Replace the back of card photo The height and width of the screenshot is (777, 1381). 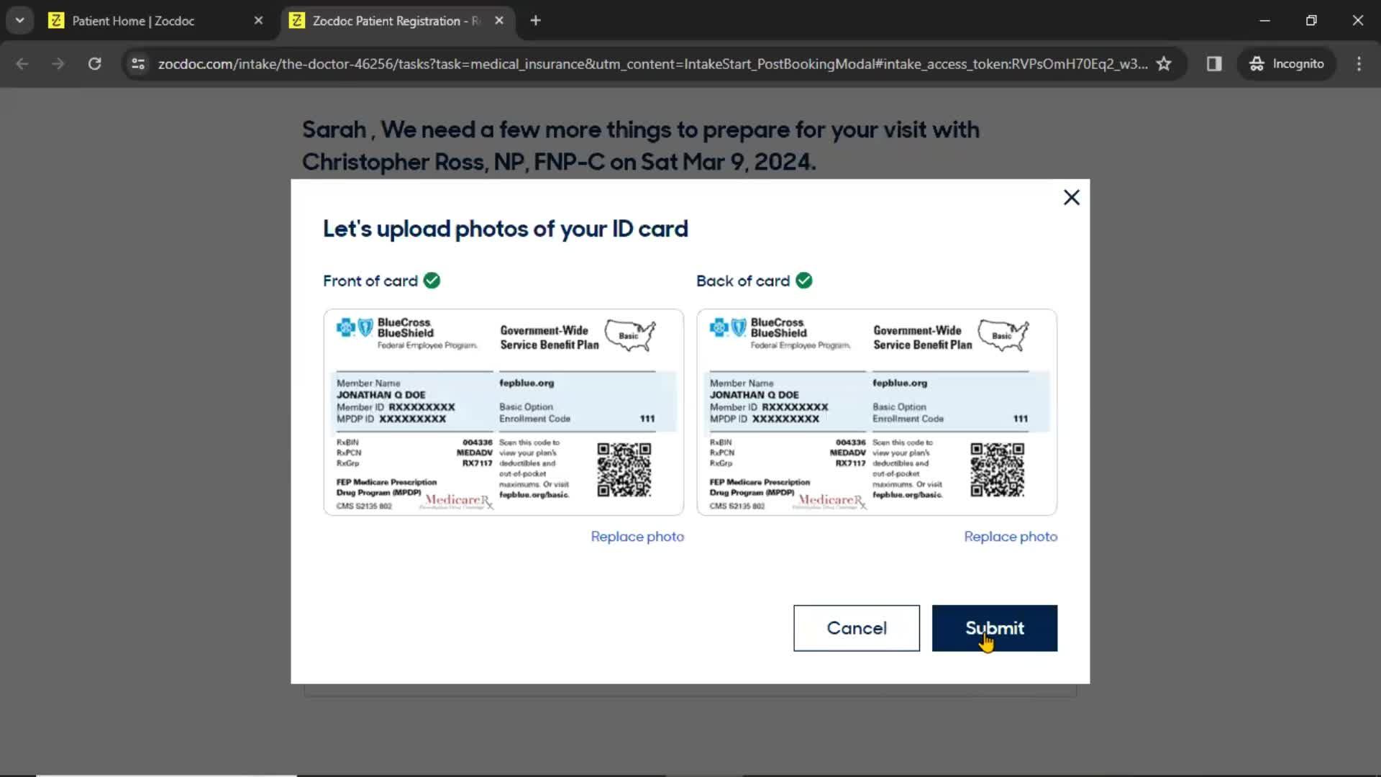pyautogui.click(x=1011, y=537)
